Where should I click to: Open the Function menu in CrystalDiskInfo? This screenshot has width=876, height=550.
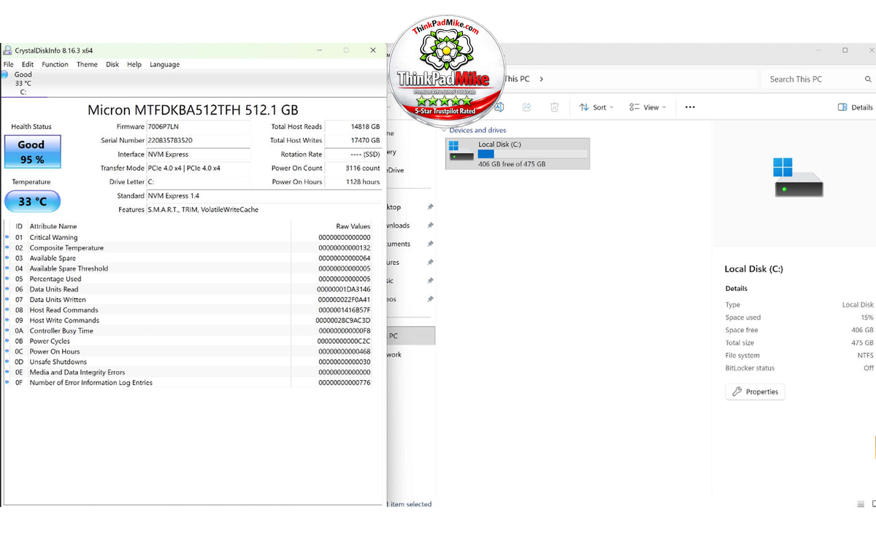55,64
